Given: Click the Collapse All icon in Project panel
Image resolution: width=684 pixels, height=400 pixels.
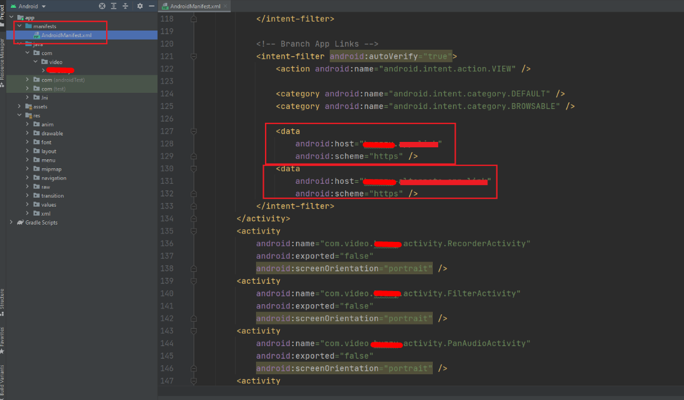Looking at the screenshot, I should coord(125,6).
